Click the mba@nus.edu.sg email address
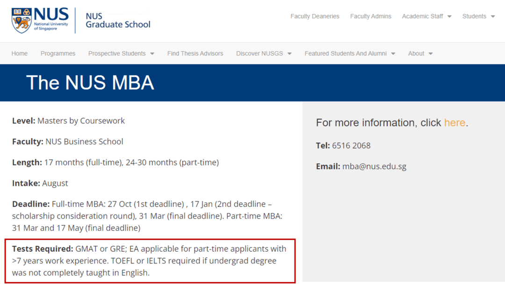 374,166
